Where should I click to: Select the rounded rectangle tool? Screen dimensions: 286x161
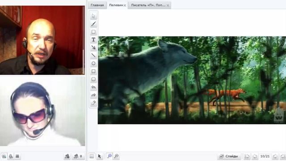[93, 79]
